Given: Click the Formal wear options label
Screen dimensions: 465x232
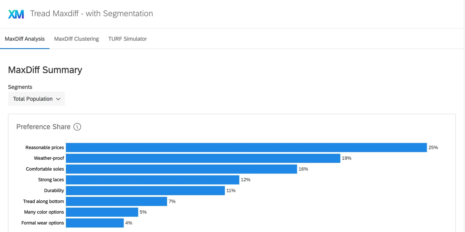Looking at the screenshot, I should point(43,223).
